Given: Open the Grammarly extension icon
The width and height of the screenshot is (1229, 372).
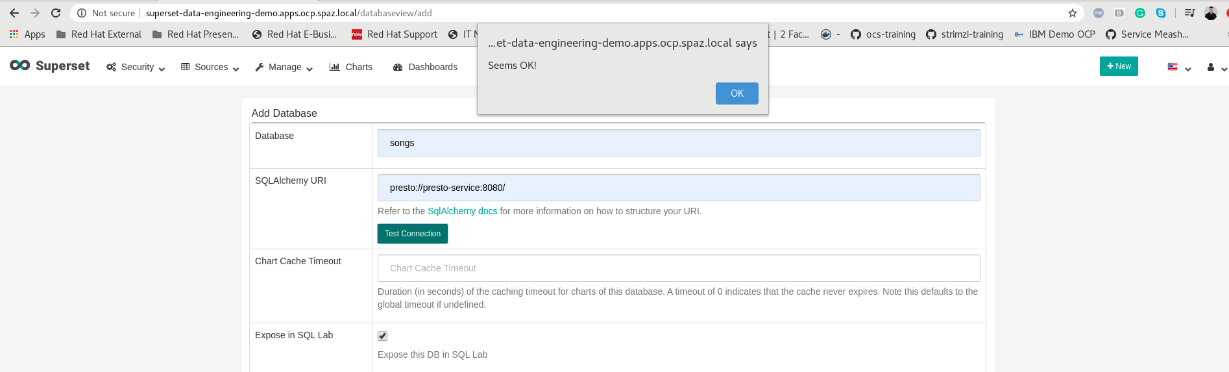Looking at the screenshot, I should 1140,13.
